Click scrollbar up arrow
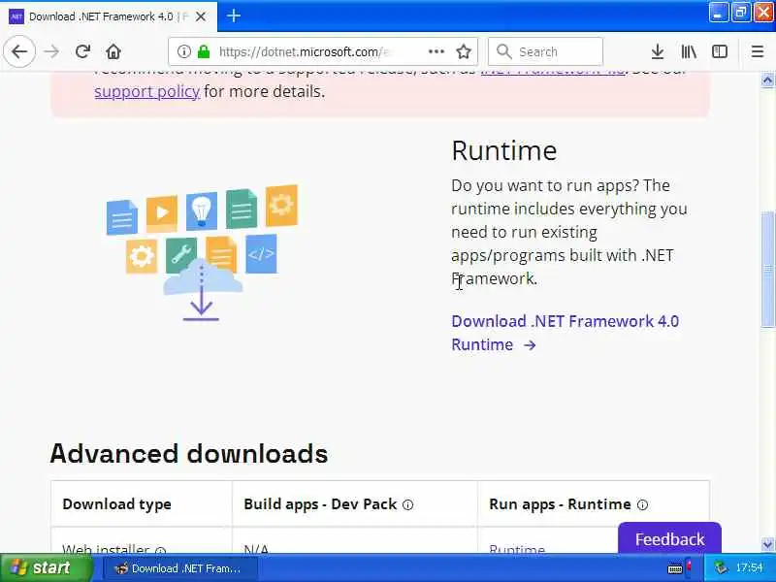The width and height of the screenshot is (776, 582). [767, 81]
